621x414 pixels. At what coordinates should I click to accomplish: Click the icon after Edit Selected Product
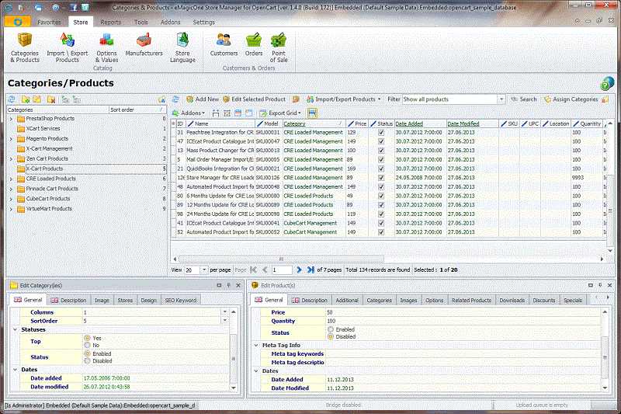pyautogui.click(x=296, y=99)
